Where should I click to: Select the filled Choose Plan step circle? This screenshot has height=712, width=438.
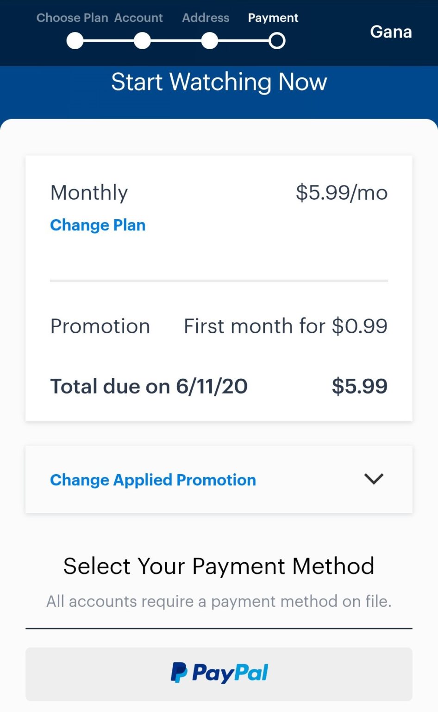click(75, 40)
